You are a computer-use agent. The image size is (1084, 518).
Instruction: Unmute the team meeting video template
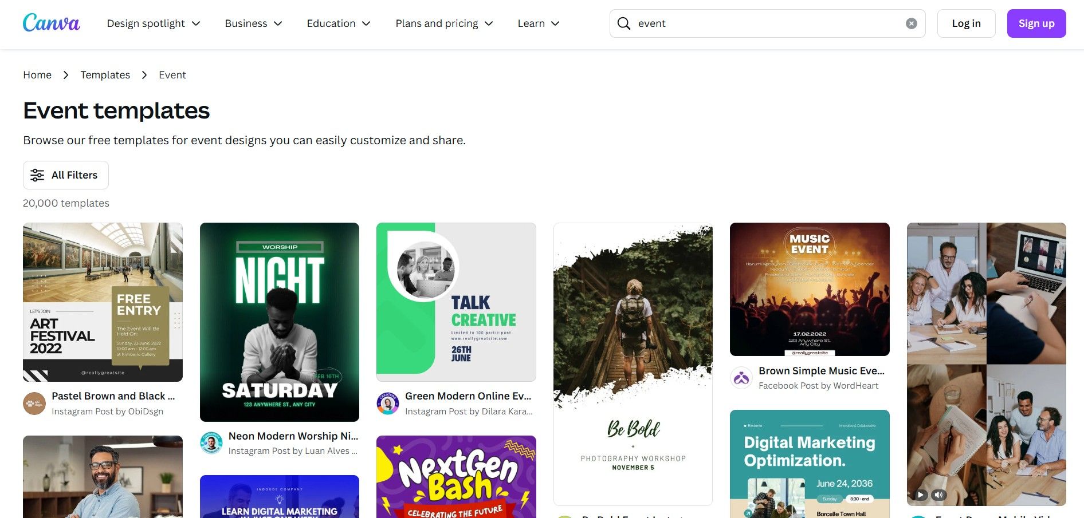tap(938, 495)
